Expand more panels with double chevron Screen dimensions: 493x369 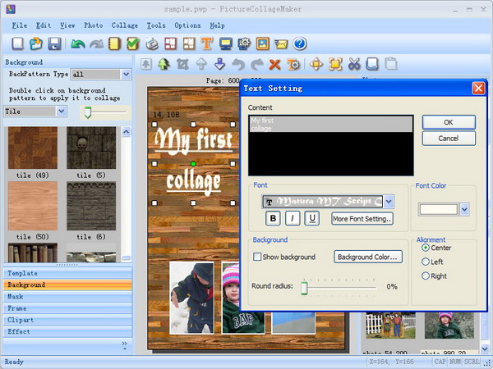[x=125, y=344]
